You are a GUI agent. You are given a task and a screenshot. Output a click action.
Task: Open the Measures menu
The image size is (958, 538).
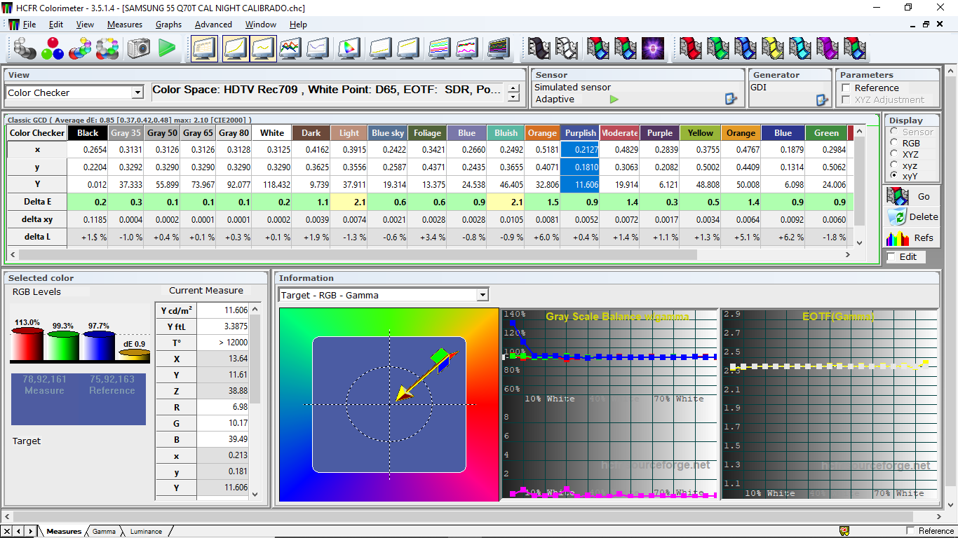(x=125, y=25)
